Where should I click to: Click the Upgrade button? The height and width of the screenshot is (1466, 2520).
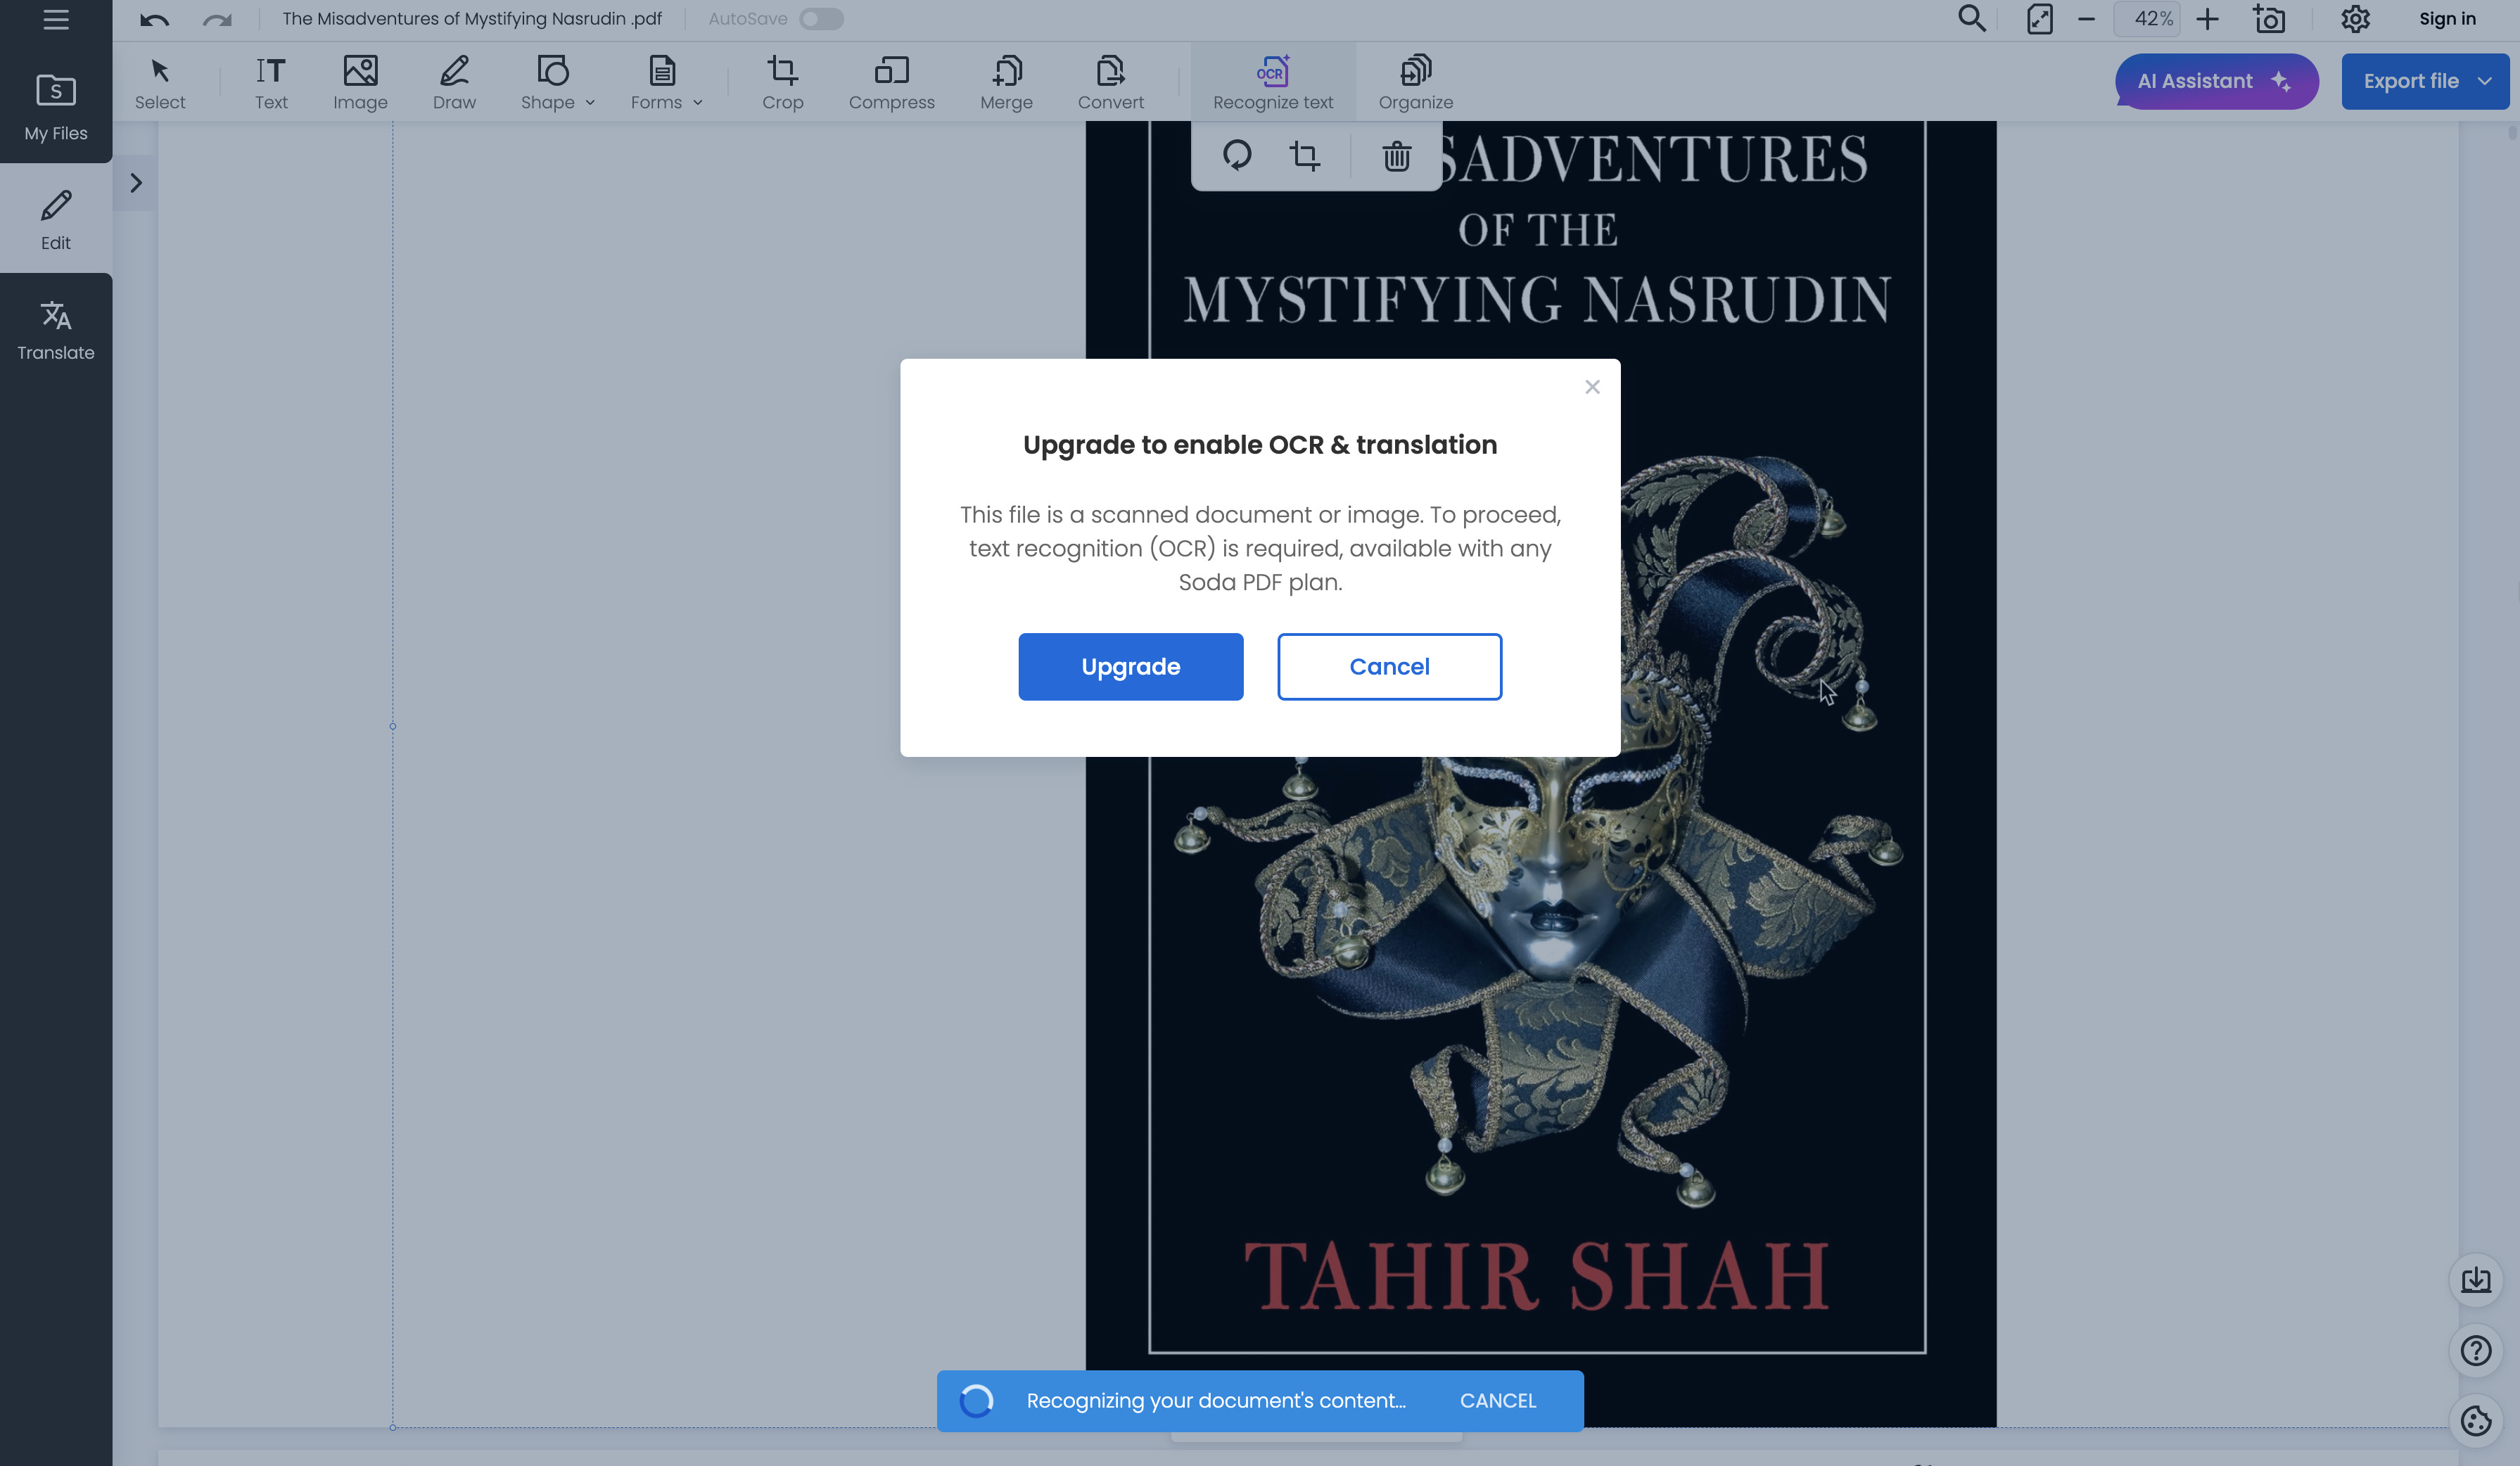coord(1130,667)
